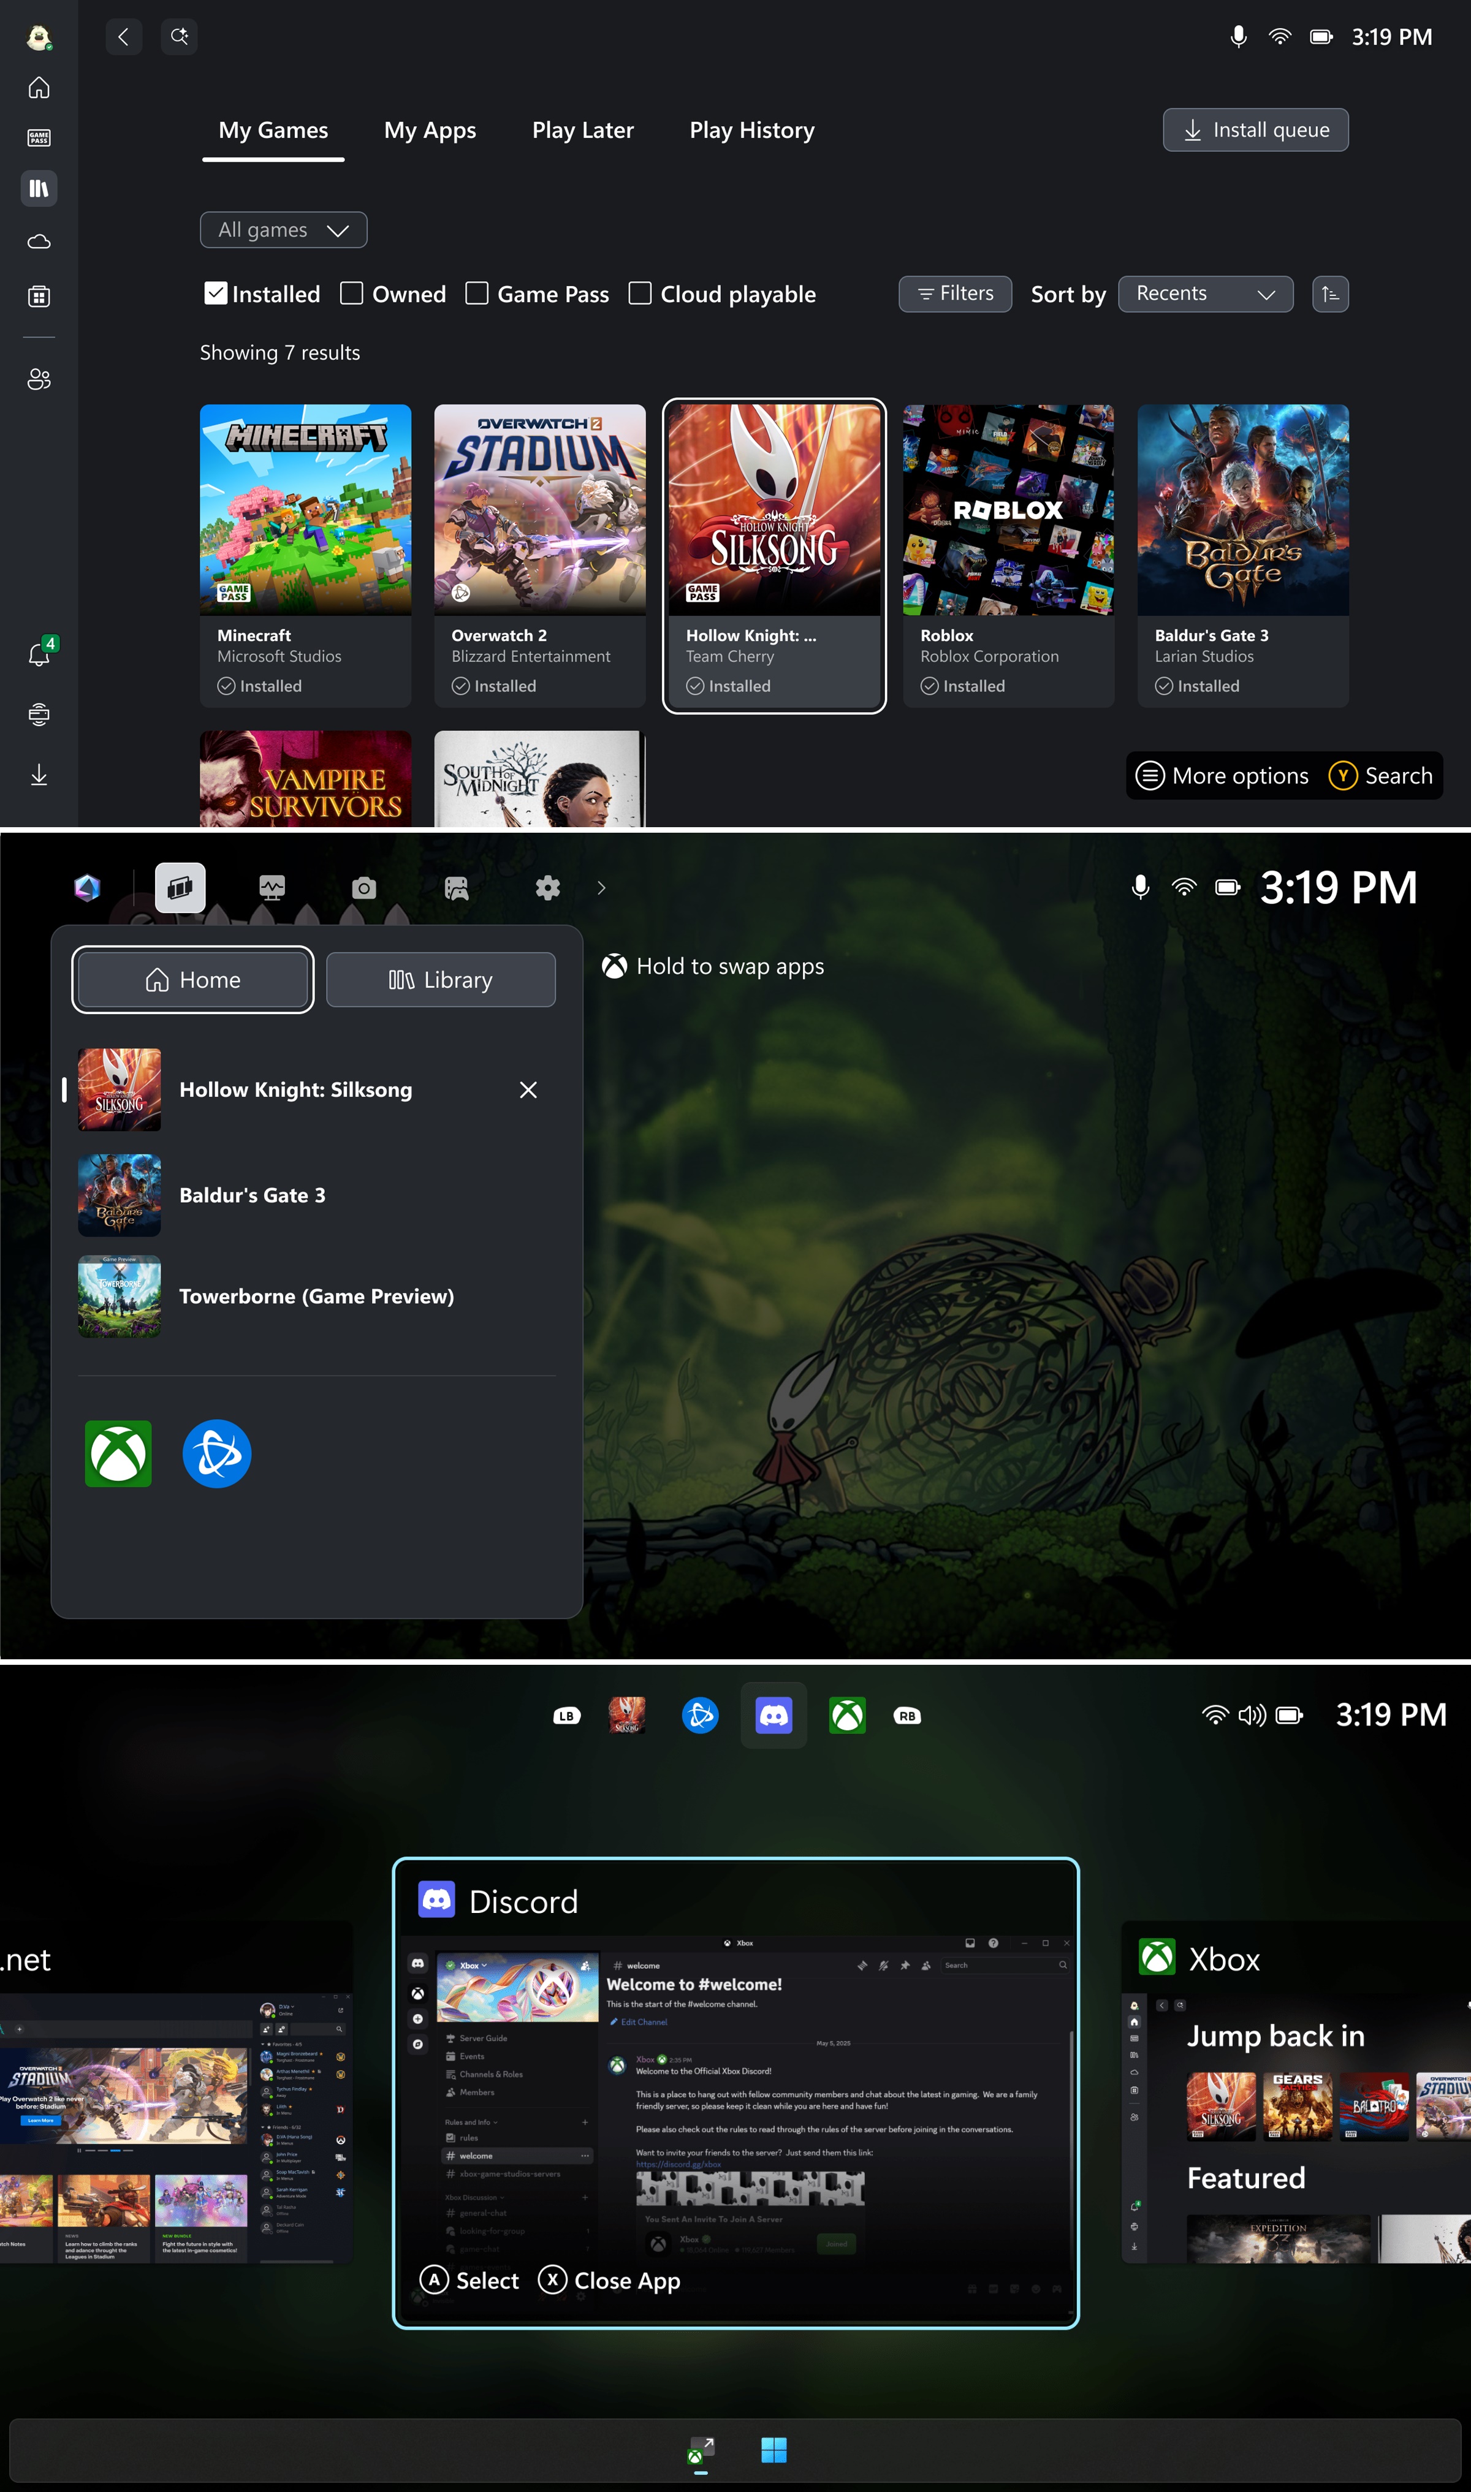The image size is (1471, 2492).
Task: Toggle sort order direction icon
Action: [x=1330, y=294]
